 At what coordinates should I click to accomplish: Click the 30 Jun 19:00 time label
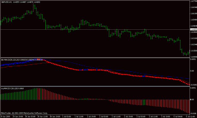(x=55, y=117)
